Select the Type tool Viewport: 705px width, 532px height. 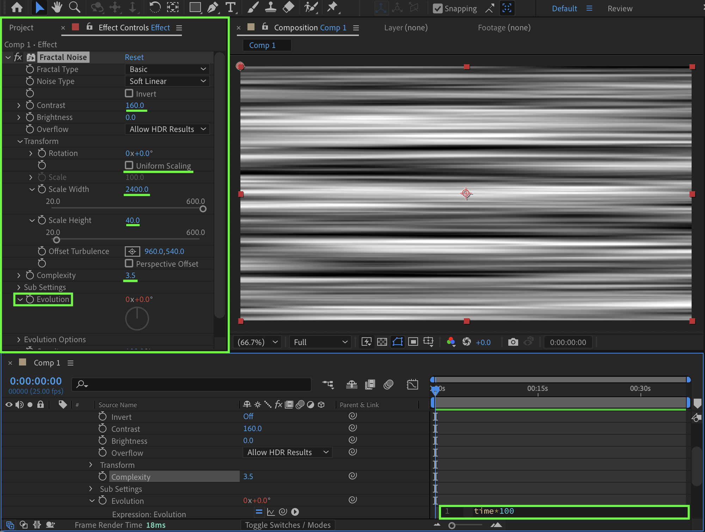tap(230, 7)
